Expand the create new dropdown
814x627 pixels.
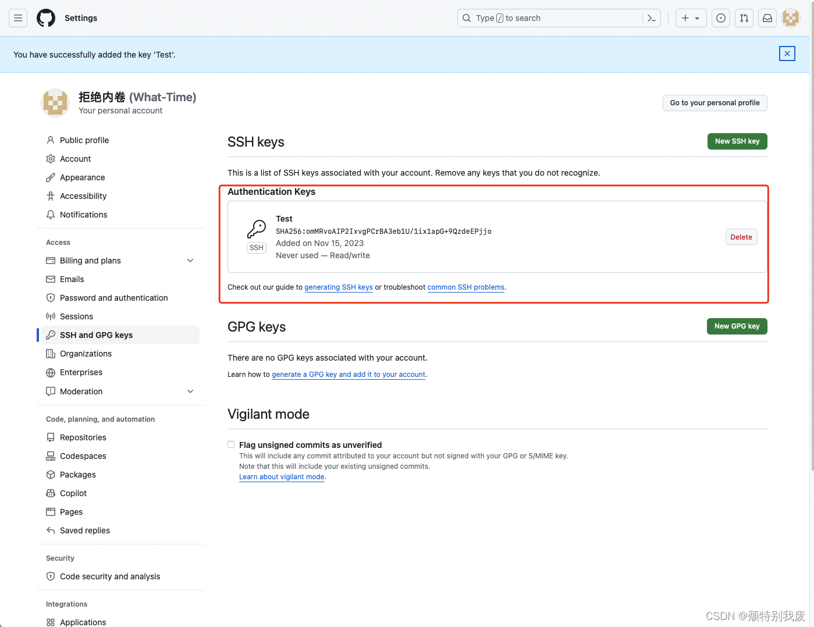click(x=690, y=18)
